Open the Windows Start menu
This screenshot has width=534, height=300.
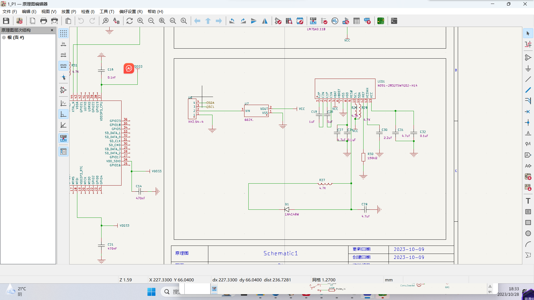coord(151,292)
